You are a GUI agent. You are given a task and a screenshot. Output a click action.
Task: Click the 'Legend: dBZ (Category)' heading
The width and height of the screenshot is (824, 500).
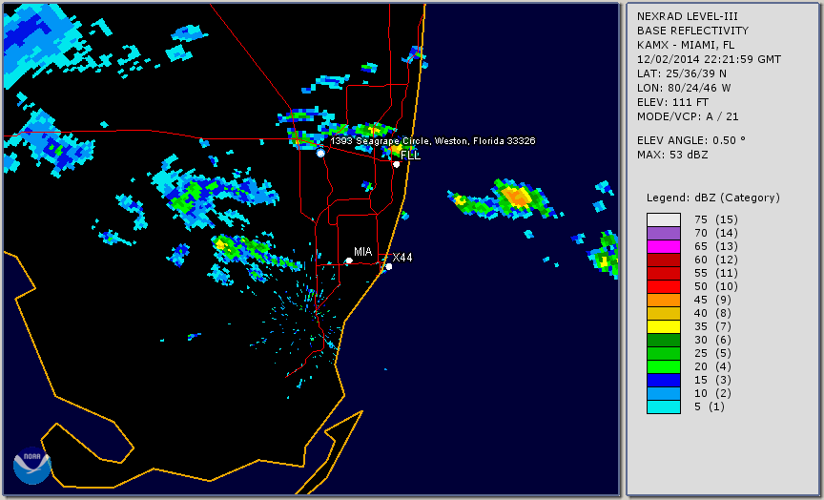click(713, 198)
